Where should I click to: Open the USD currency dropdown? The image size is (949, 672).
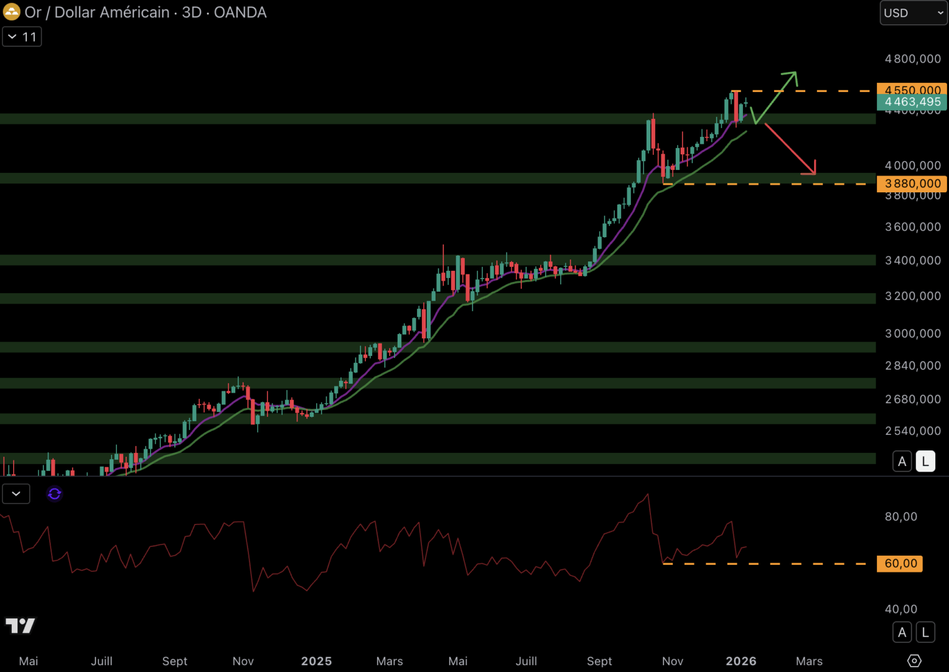[913, 12]
